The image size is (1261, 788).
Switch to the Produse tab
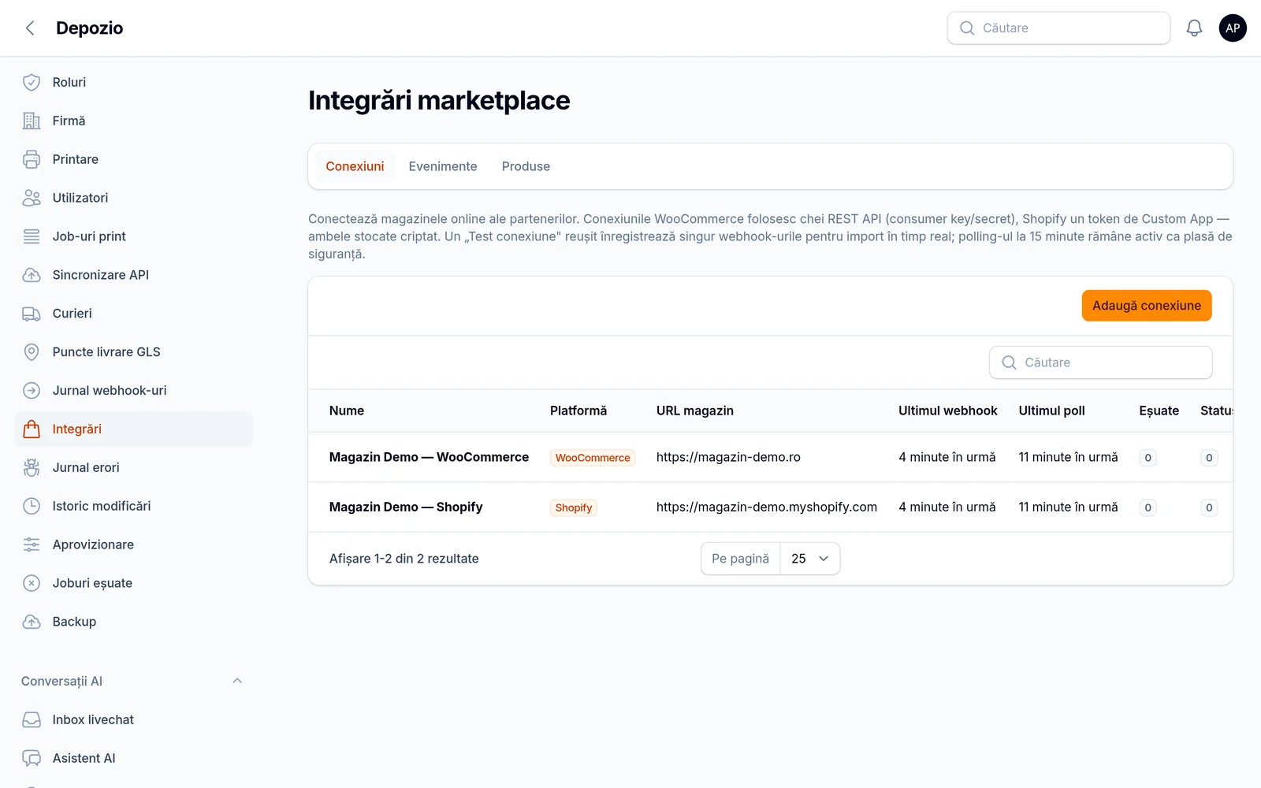point(526,166)
